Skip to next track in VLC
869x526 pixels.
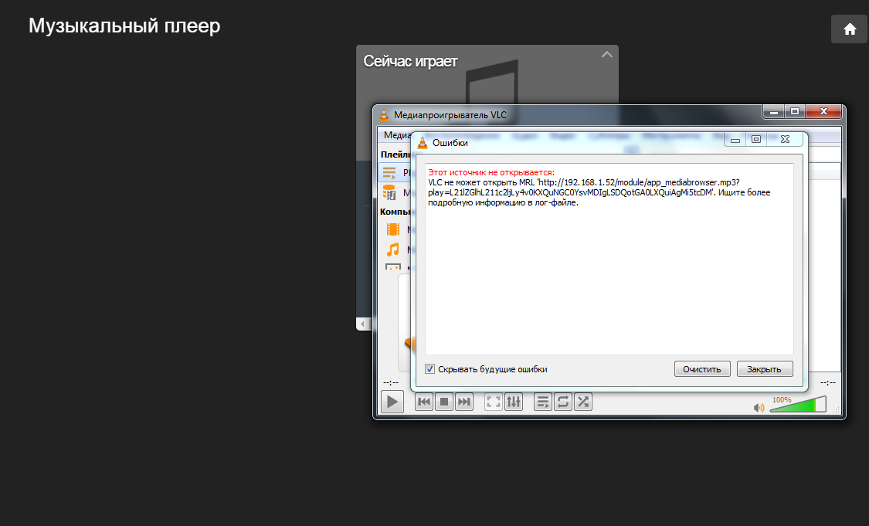coord(464,402)
